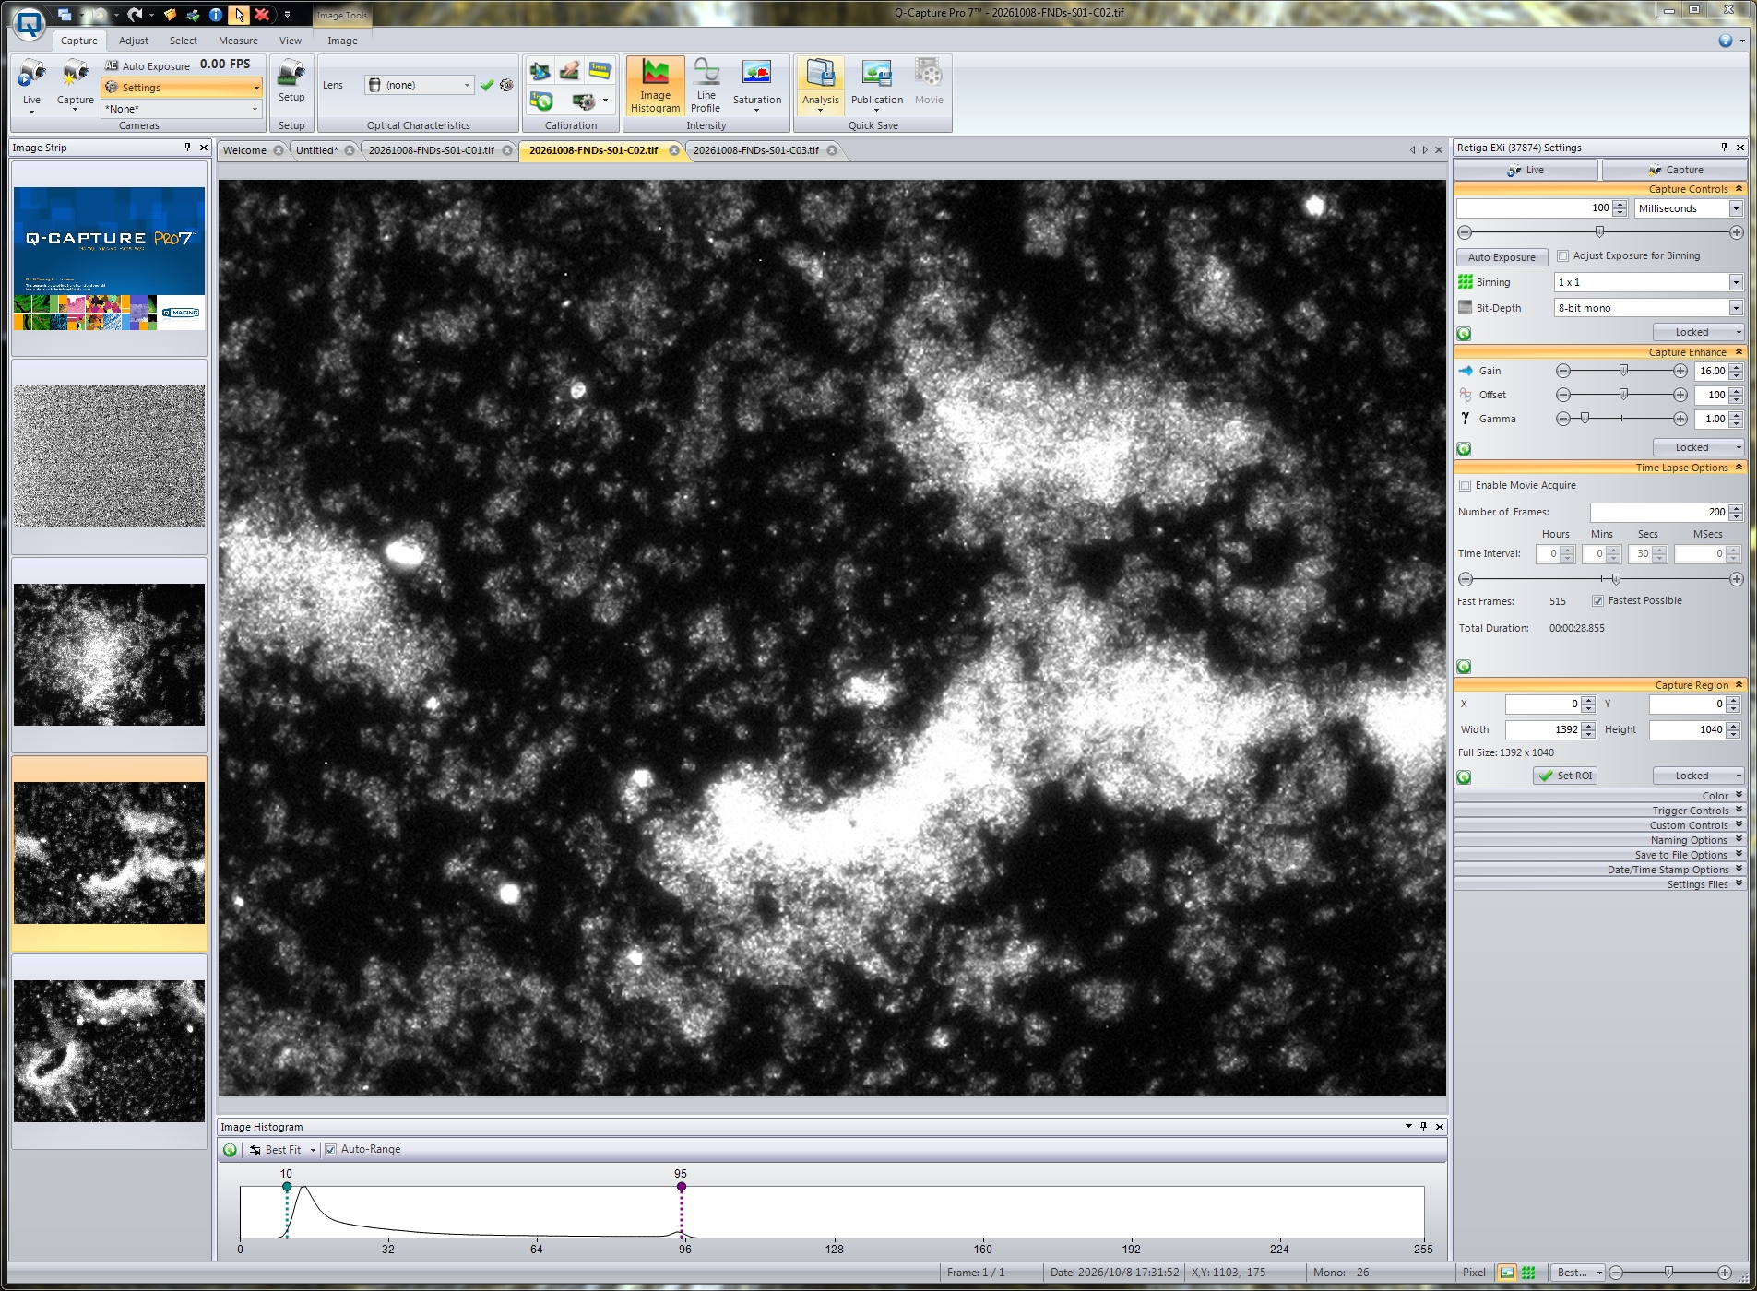Open the Line Profile tool
1757x1291 pixels.
click(706, 86)
